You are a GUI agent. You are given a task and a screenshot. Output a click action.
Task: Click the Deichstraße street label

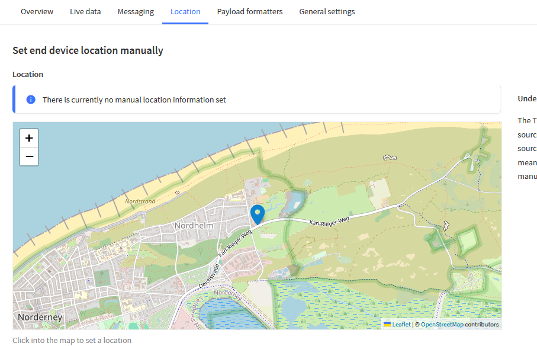point(209,276)
